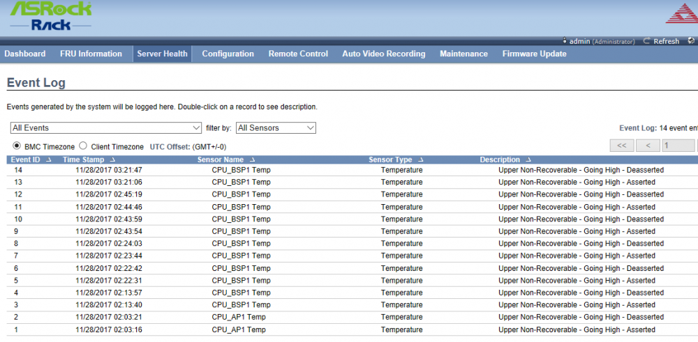
Task: Select event row 10 timestamp 02:43:59
Action: coord(109,219)
